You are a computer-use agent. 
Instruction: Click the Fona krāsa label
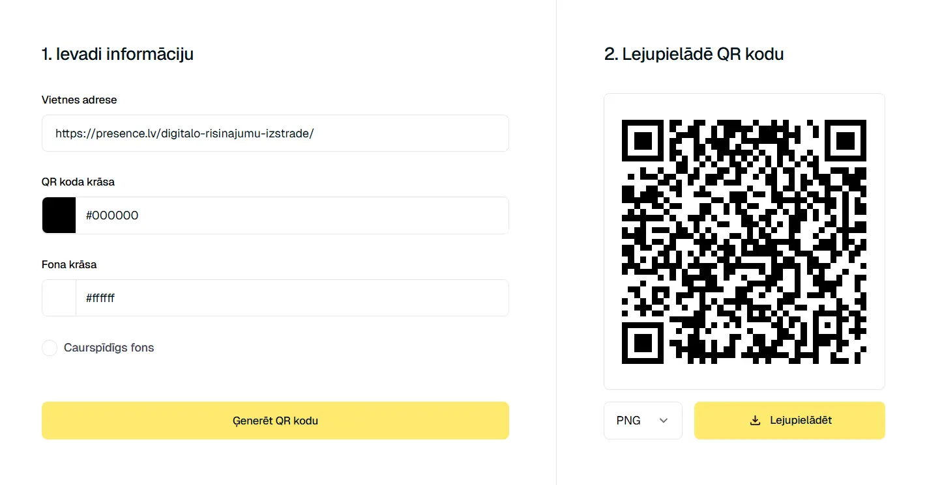pos(68,264)
